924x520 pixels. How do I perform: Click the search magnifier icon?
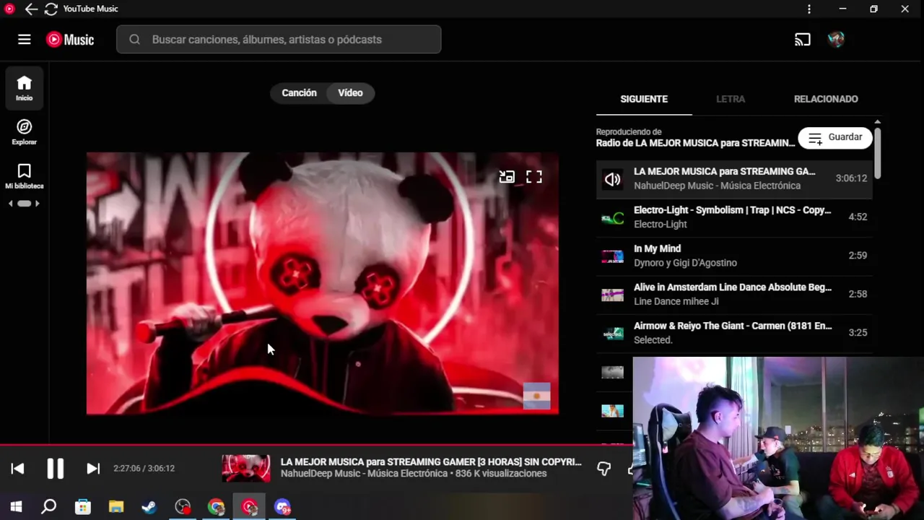click(134, 40)
